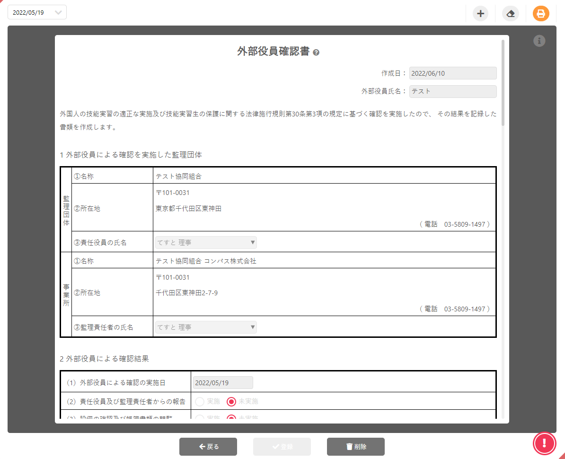Click the 作成日 date field

click(452, 73)
